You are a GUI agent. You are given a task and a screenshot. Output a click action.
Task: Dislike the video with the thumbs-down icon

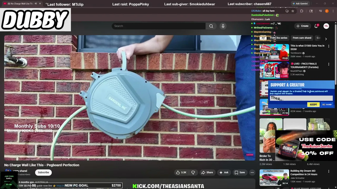pos(193,172)
